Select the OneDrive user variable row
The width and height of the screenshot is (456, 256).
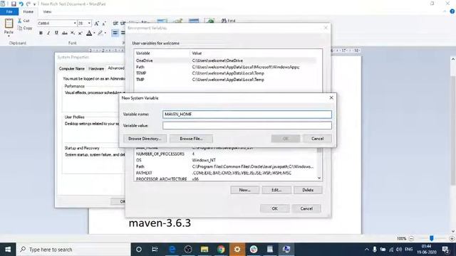(226, 60)
